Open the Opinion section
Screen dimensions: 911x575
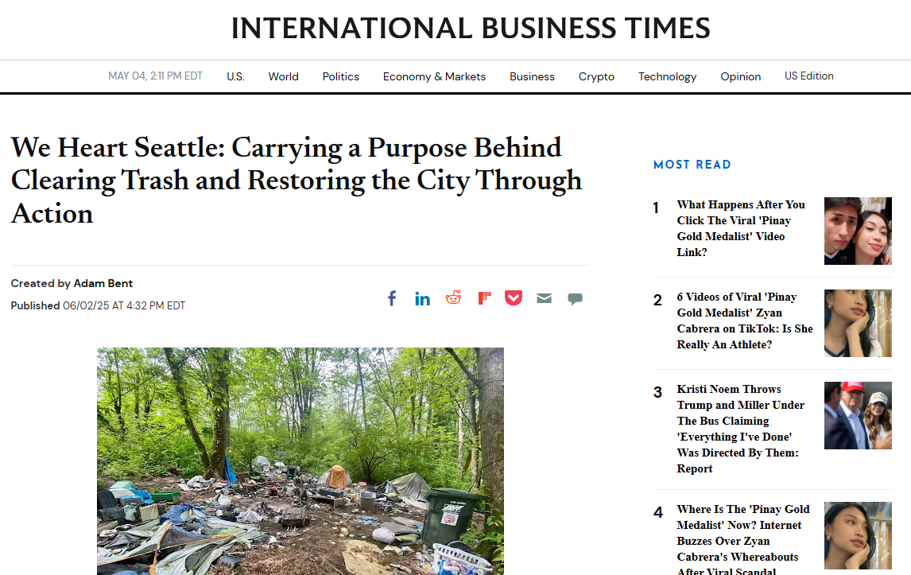pos(740,76)
